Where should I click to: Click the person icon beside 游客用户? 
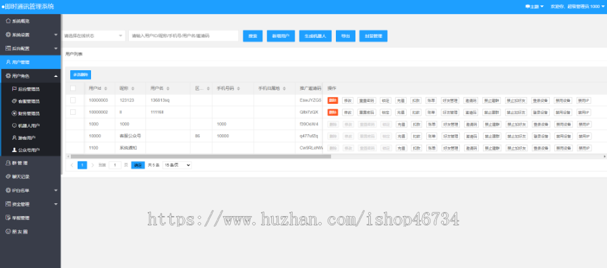tap(14, 138)
